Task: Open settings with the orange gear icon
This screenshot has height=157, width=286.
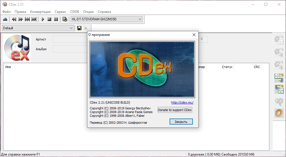Action: [279, 113]
